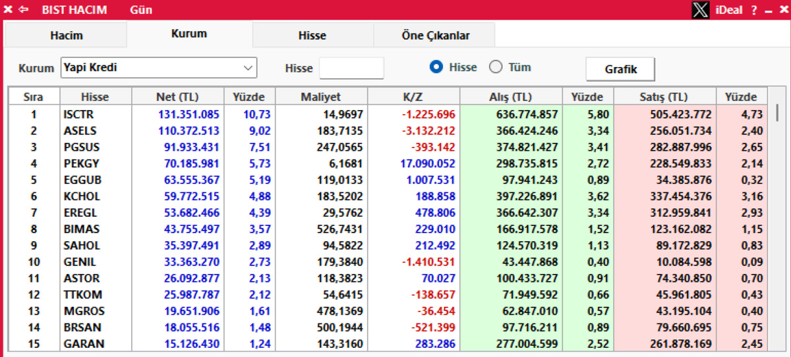Select the ISCTR row in the table
This screenshot has height=357, width=791.
pyautogui.click(x=388, y=114)
